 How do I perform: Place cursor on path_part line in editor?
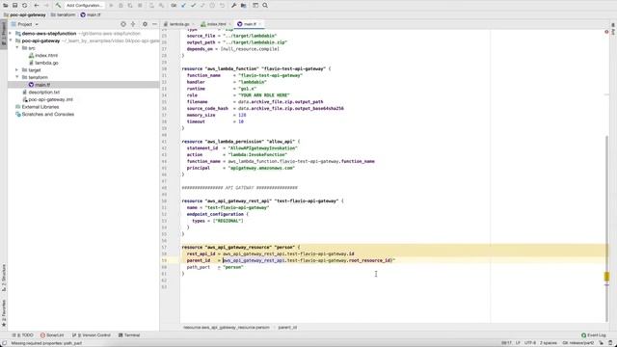click(x=215, y=267)
